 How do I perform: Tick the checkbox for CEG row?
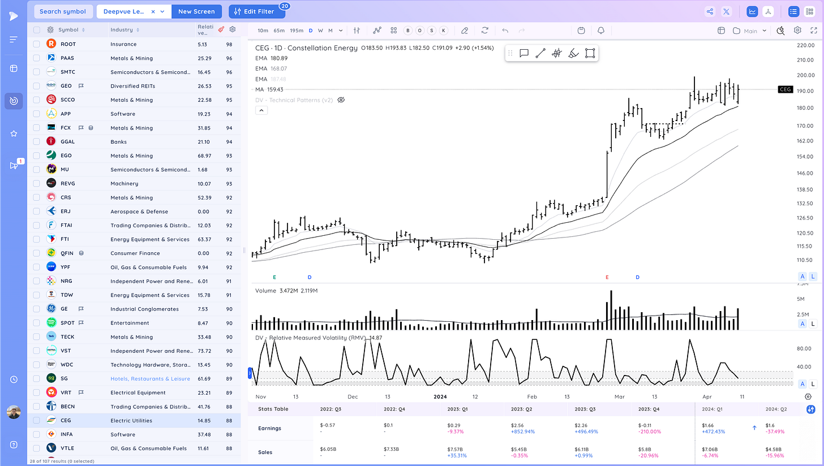(x=37, y=420)
